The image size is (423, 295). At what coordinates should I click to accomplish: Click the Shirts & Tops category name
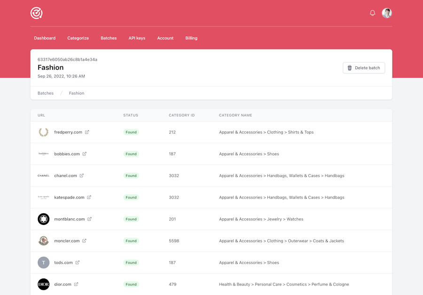click(x=266, y=132)
